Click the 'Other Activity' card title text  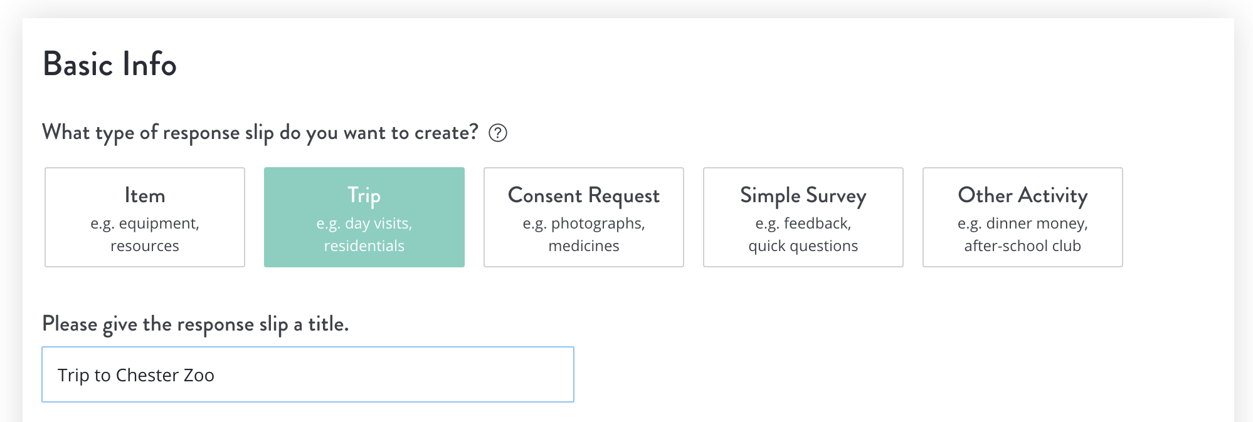[1023, 196]
